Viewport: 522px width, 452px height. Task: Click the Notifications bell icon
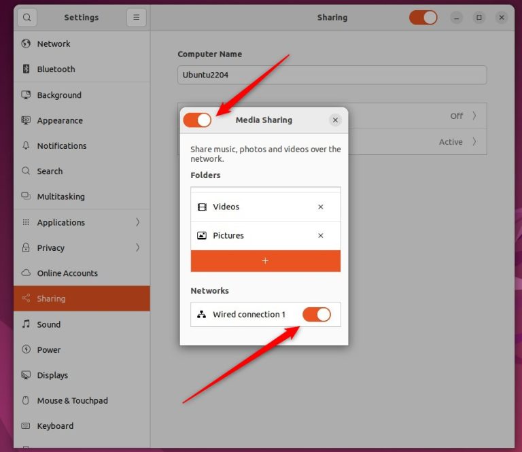[26, 145]
